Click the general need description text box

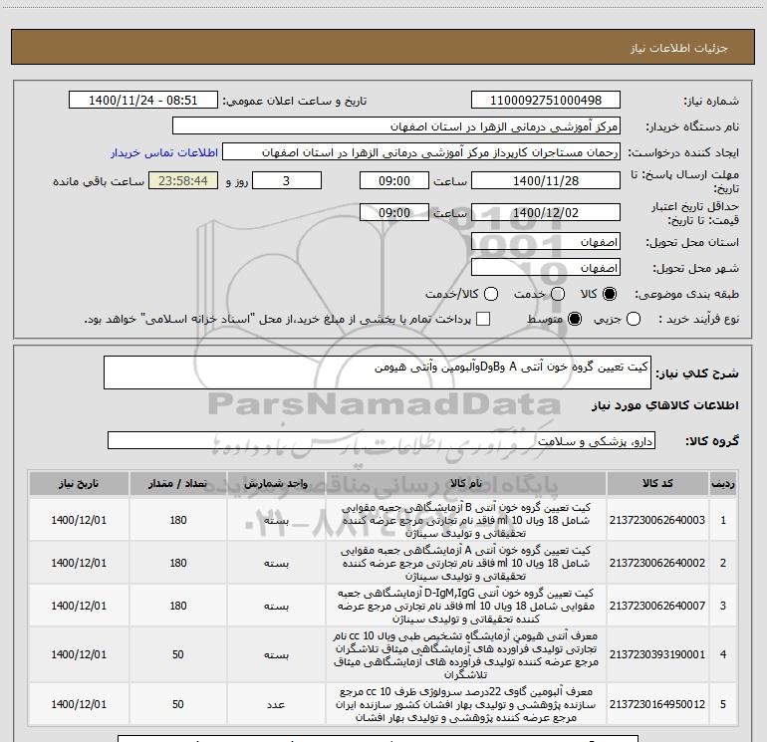[378, 372]
